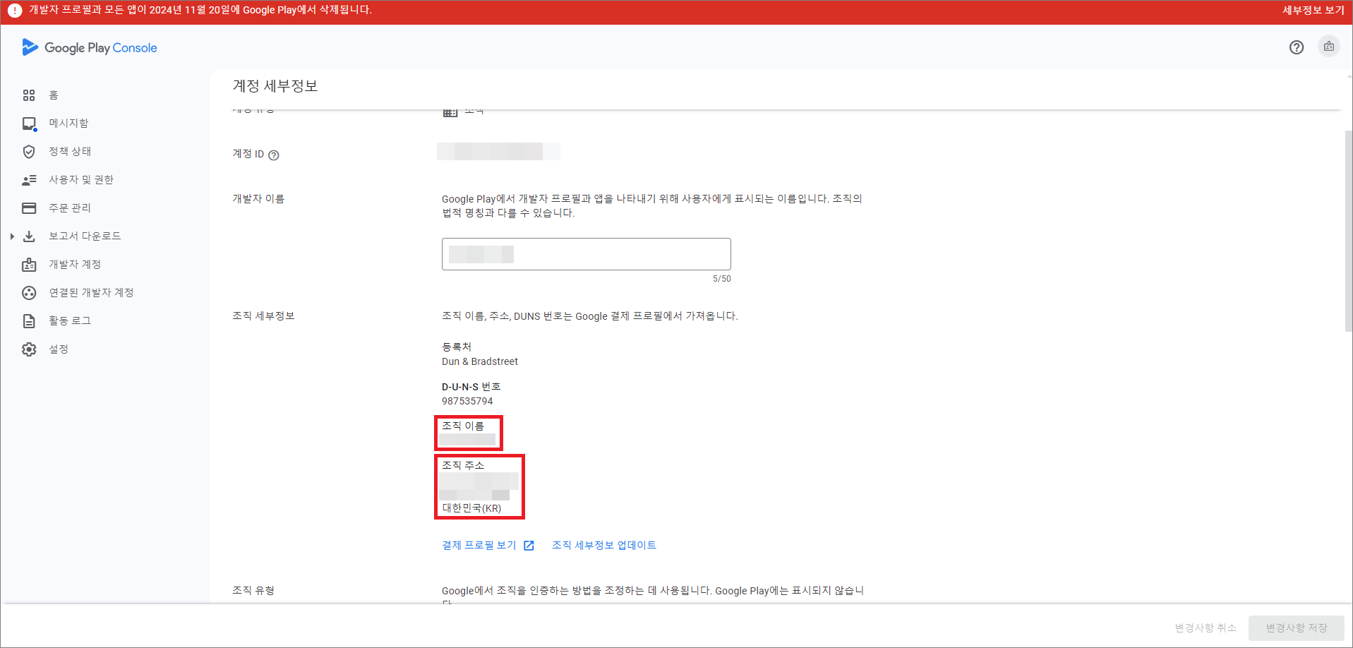The width and height of the screenshot is (1353, 648).
Task: Open the 세부정보 보기 link in red banner
Action: (1313, 11)
